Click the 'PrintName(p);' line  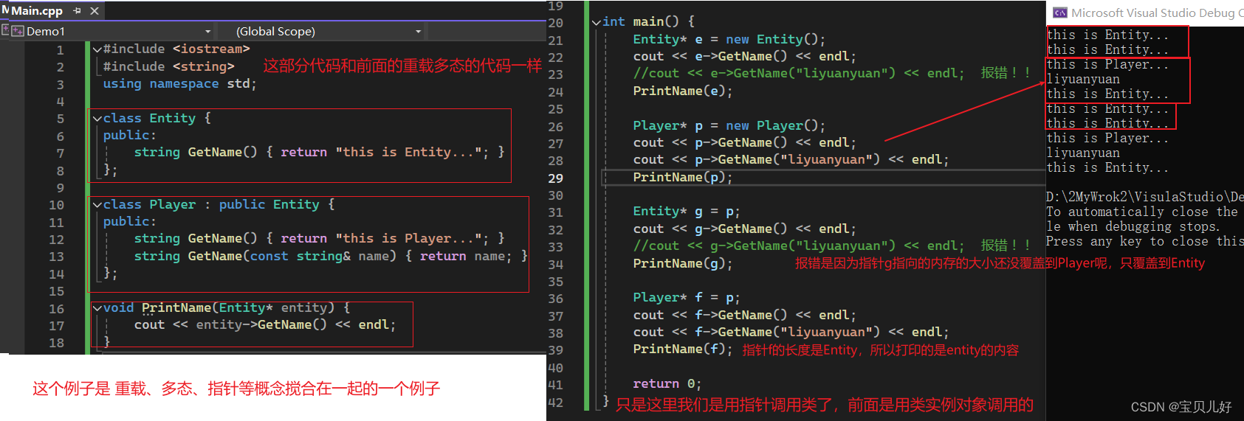[683, 177]
